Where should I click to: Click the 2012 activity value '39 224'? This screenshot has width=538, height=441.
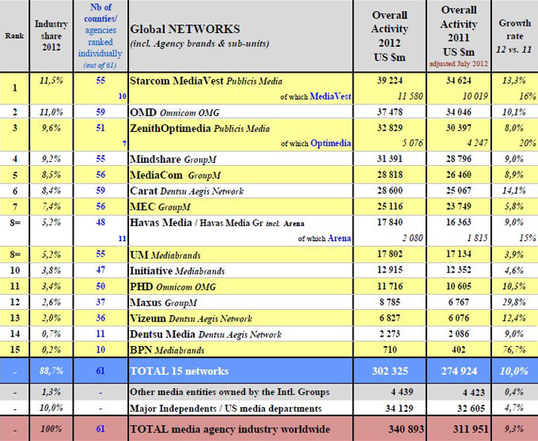point(390,81)
